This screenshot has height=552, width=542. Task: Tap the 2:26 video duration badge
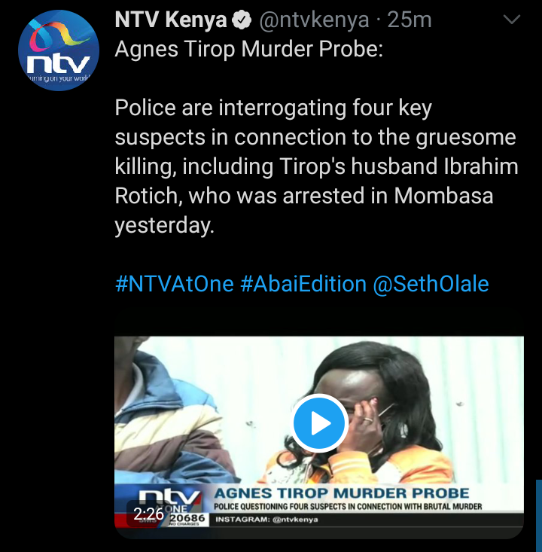148,514
